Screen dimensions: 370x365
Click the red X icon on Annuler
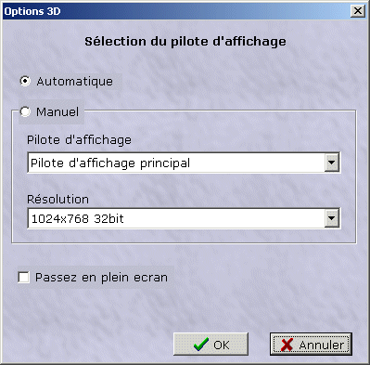coord(287,345)
